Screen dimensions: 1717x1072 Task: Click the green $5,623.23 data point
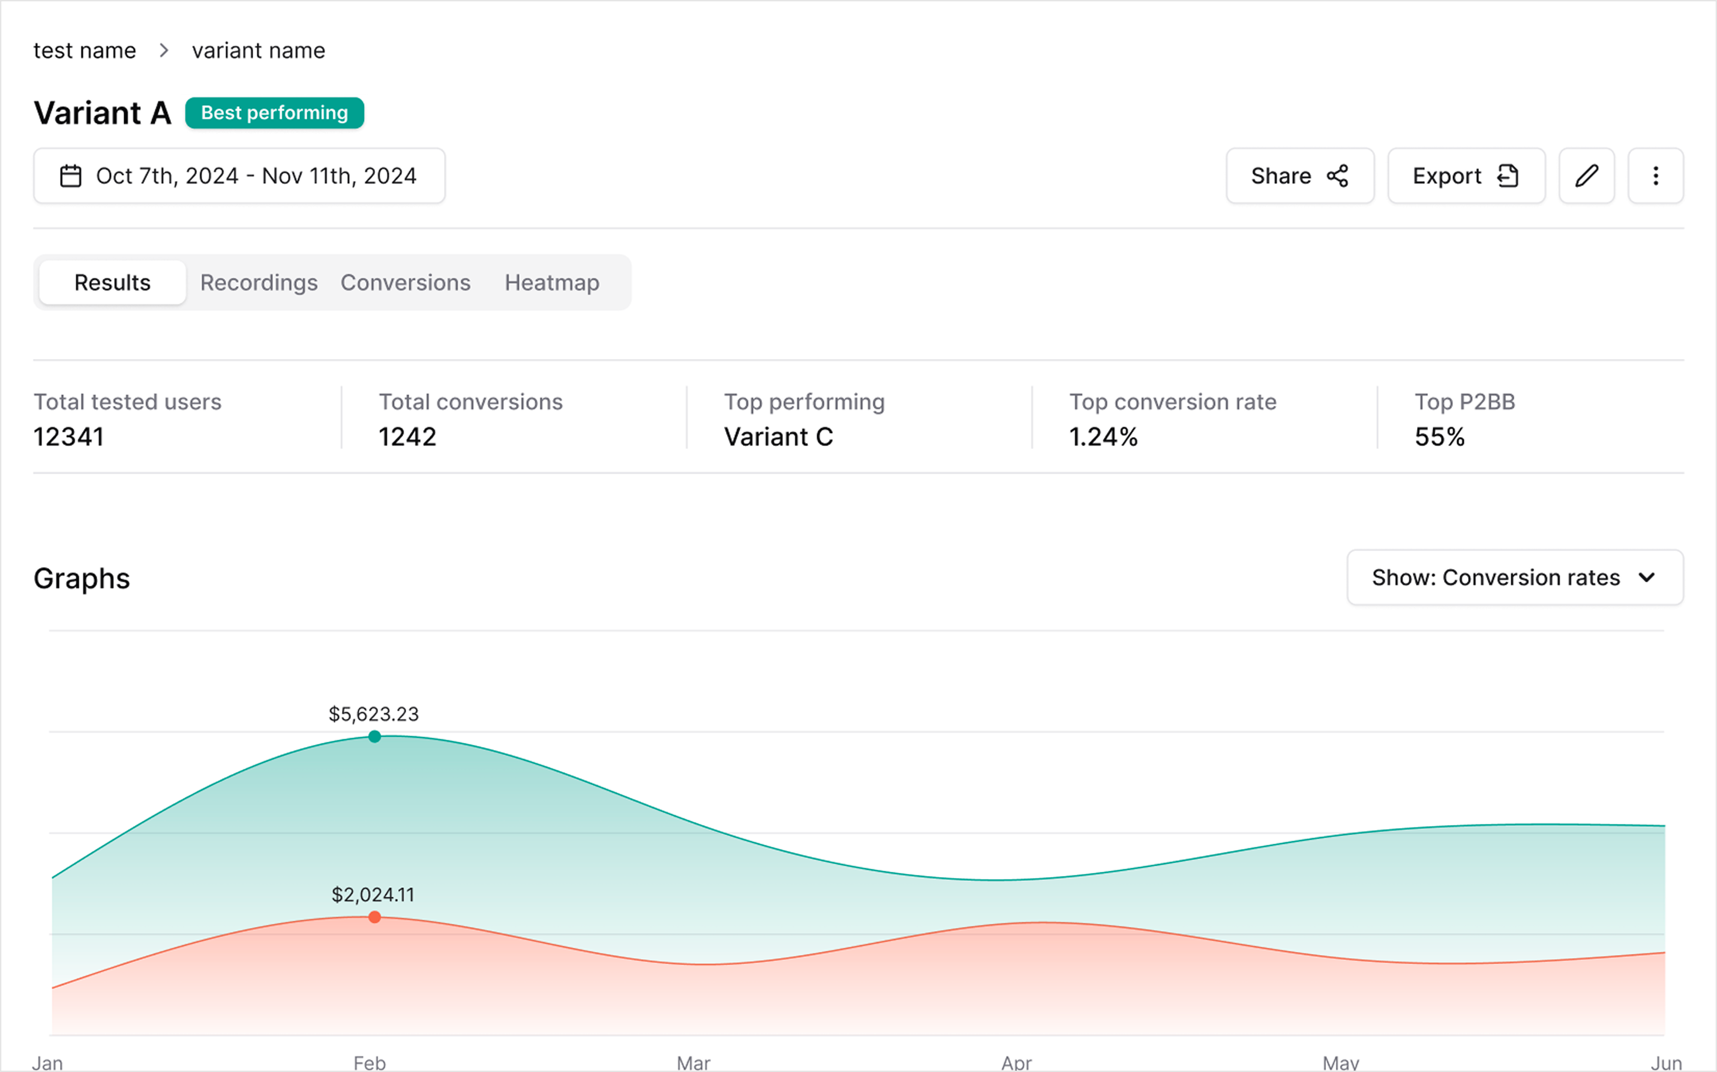(374, 737)
